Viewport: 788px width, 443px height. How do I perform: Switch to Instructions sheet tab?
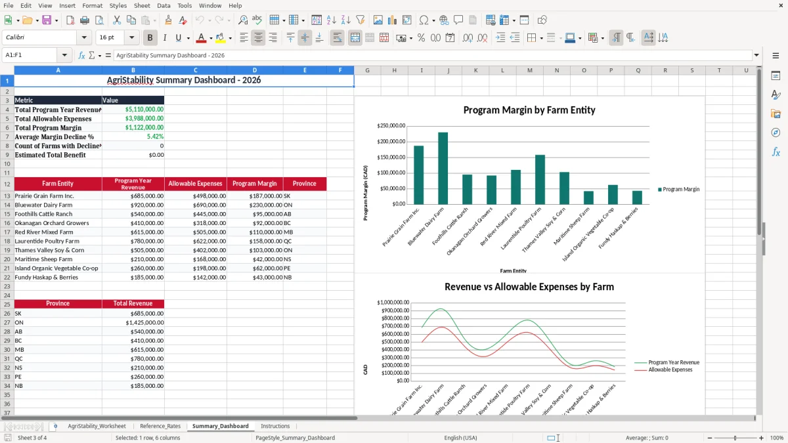pos(275,426)
